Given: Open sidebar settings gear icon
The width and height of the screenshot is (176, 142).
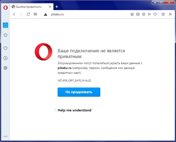Looking at the screenshot, I should pyautogui.click(x=5, y=68).
